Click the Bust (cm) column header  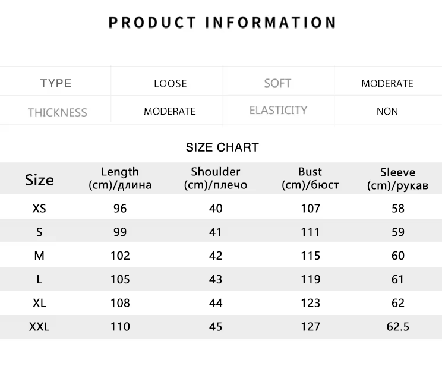click(310, 178)
